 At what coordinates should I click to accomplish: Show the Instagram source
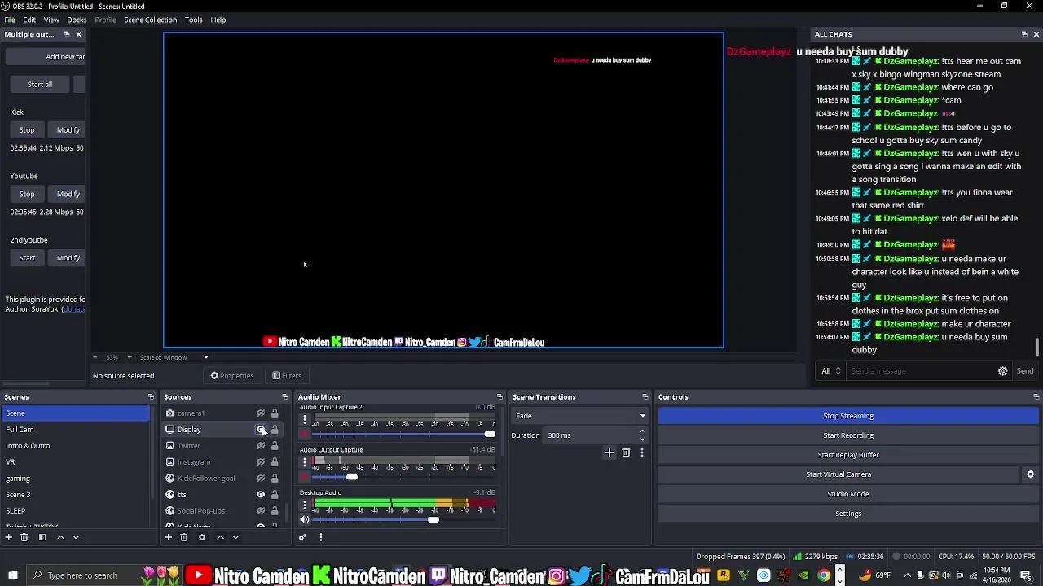click(x=261, y=462)
